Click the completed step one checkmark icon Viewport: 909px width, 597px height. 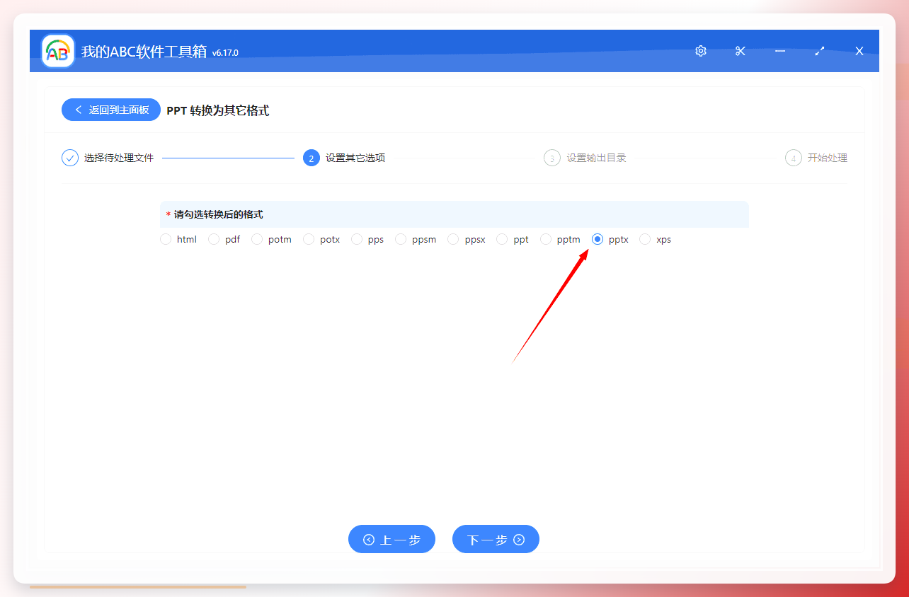(x=70, y=158)
